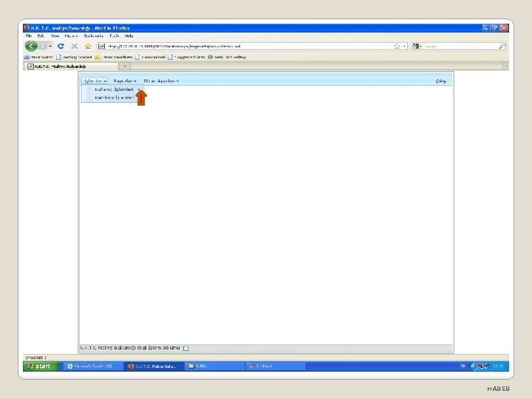Click the green Back navigation arrow
This screenshot has height=399, width=532.
pyautogui.click(x=31, y=46)
